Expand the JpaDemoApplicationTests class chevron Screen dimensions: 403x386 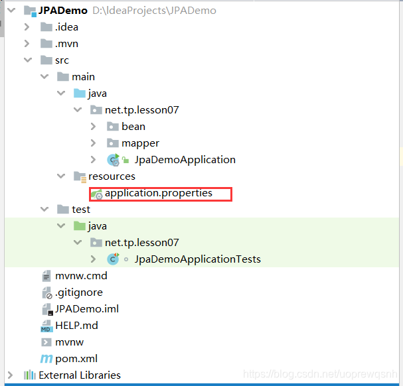pyautogui.click(x=93, y=259)
